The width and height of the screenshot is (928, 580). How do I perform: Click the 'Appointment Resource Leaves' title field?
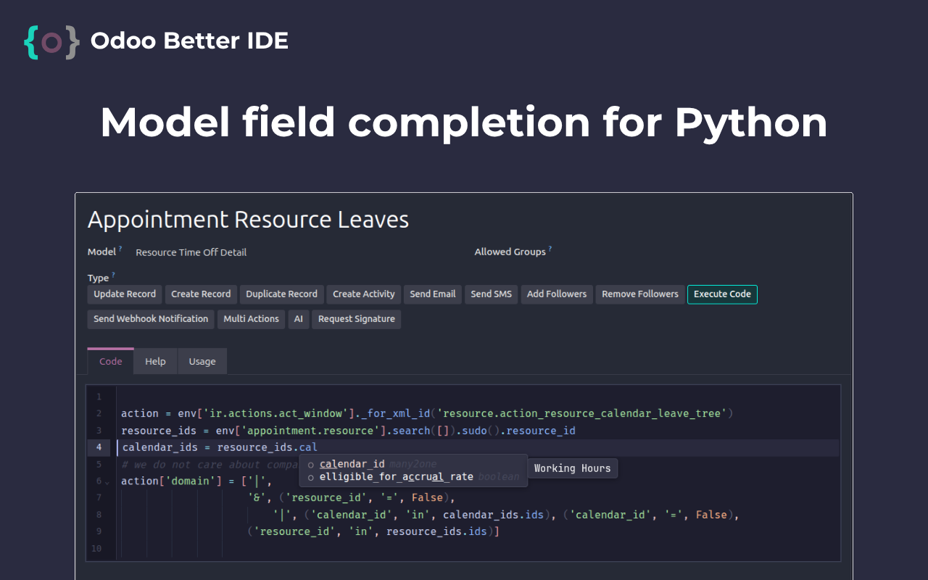[249, 220]
